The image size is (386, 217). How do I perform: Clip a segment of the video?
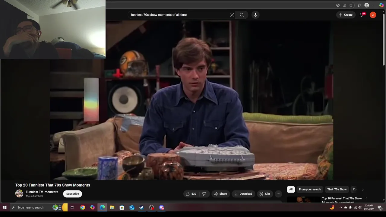265,194
